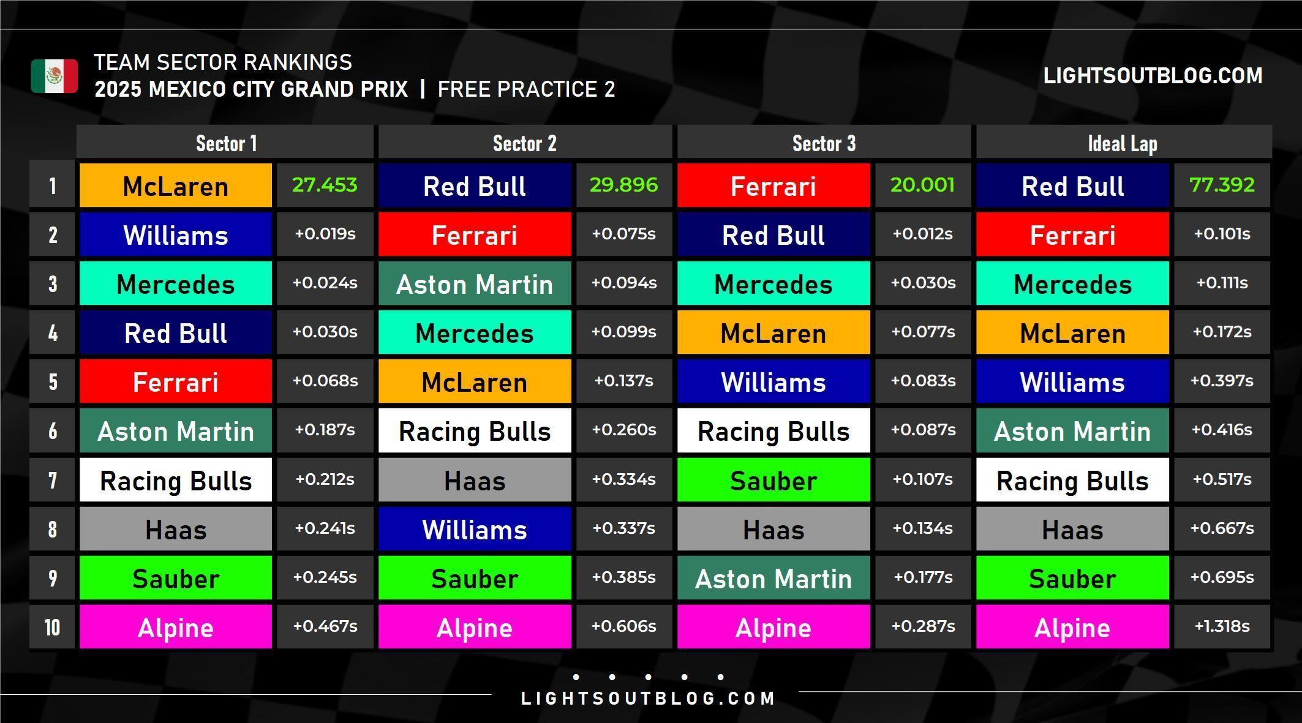The width and height of the screenshot is (1302, 723).
Task: Click the Ideal Lap column header
Action: tap(1123, 143)
